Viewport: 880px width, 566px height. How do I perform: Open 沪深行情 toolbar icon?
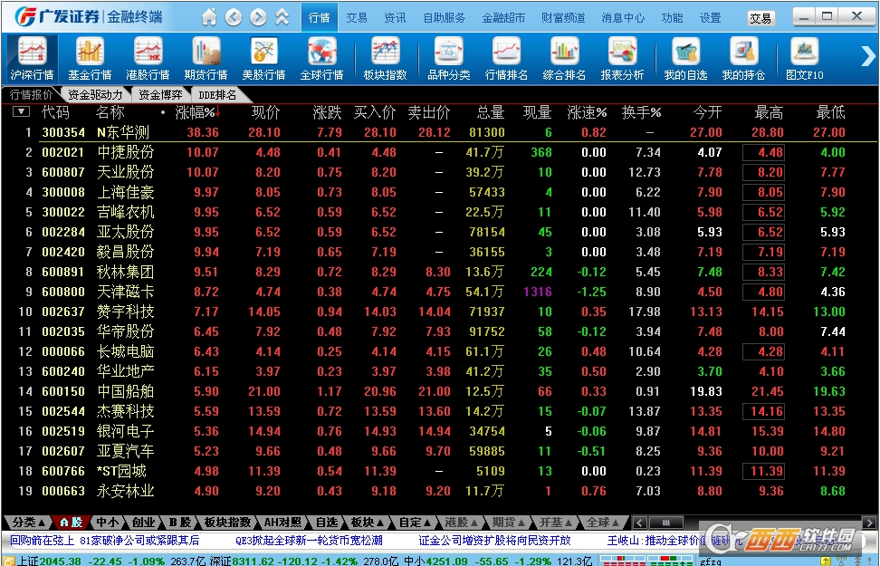coord(32,58)
